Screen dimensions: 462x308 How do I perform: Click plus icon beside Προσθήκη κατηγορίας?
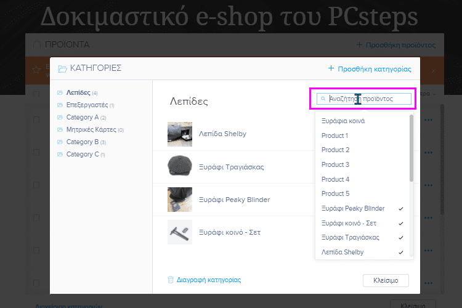pos(331,68)
